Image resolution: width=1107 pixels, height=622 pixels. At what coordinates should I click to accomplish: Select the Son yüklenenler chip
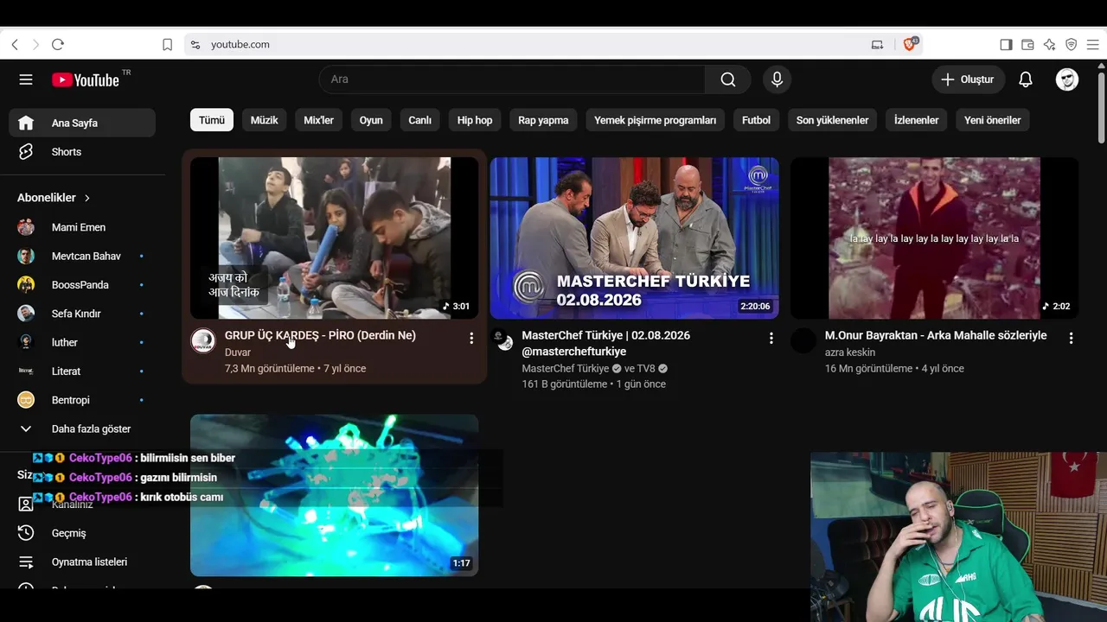pos(832,120)
